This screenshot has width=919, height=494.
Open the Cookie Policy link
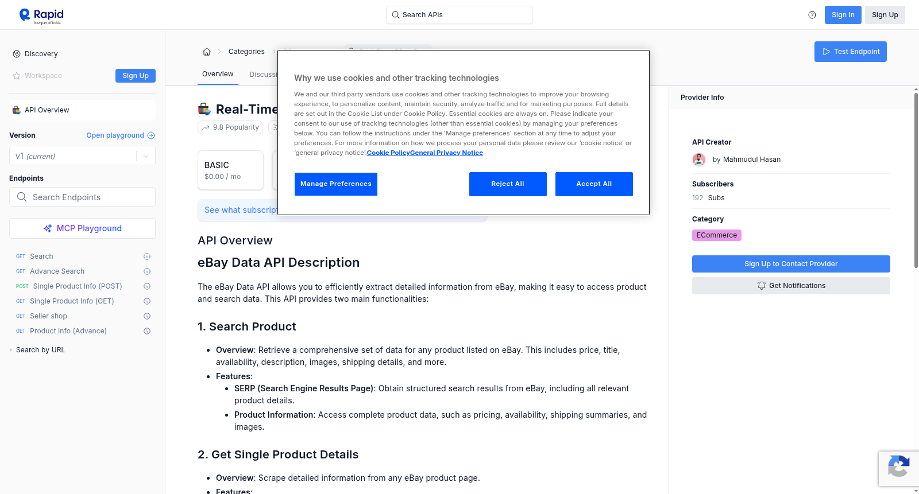pyautogui.click(x=388, y=153)
